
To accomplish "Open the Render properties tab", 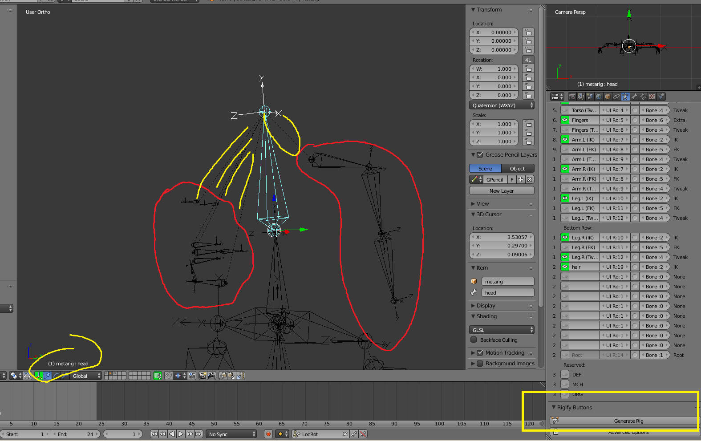I will coord(572,97).
